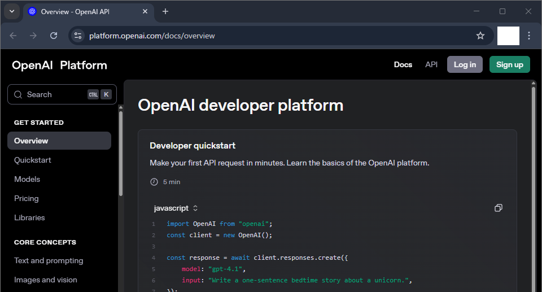The image size is (542, 292).
Task: Click the CTRL key hint in search
Action: click(93, 94)
